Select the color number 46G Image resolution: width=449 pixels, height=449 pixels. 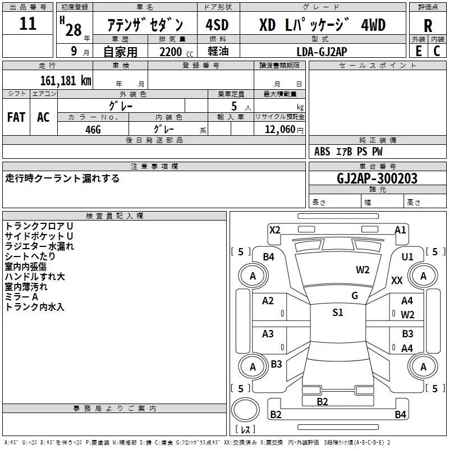93,130
